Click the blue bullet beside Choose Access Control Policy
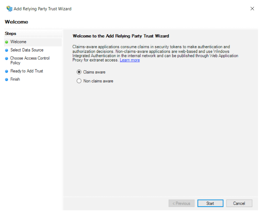The image size is (262, 214). coord(7,58)
